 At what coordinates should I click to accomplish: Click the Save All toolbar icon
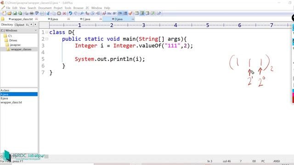click(x=20, y=13)
